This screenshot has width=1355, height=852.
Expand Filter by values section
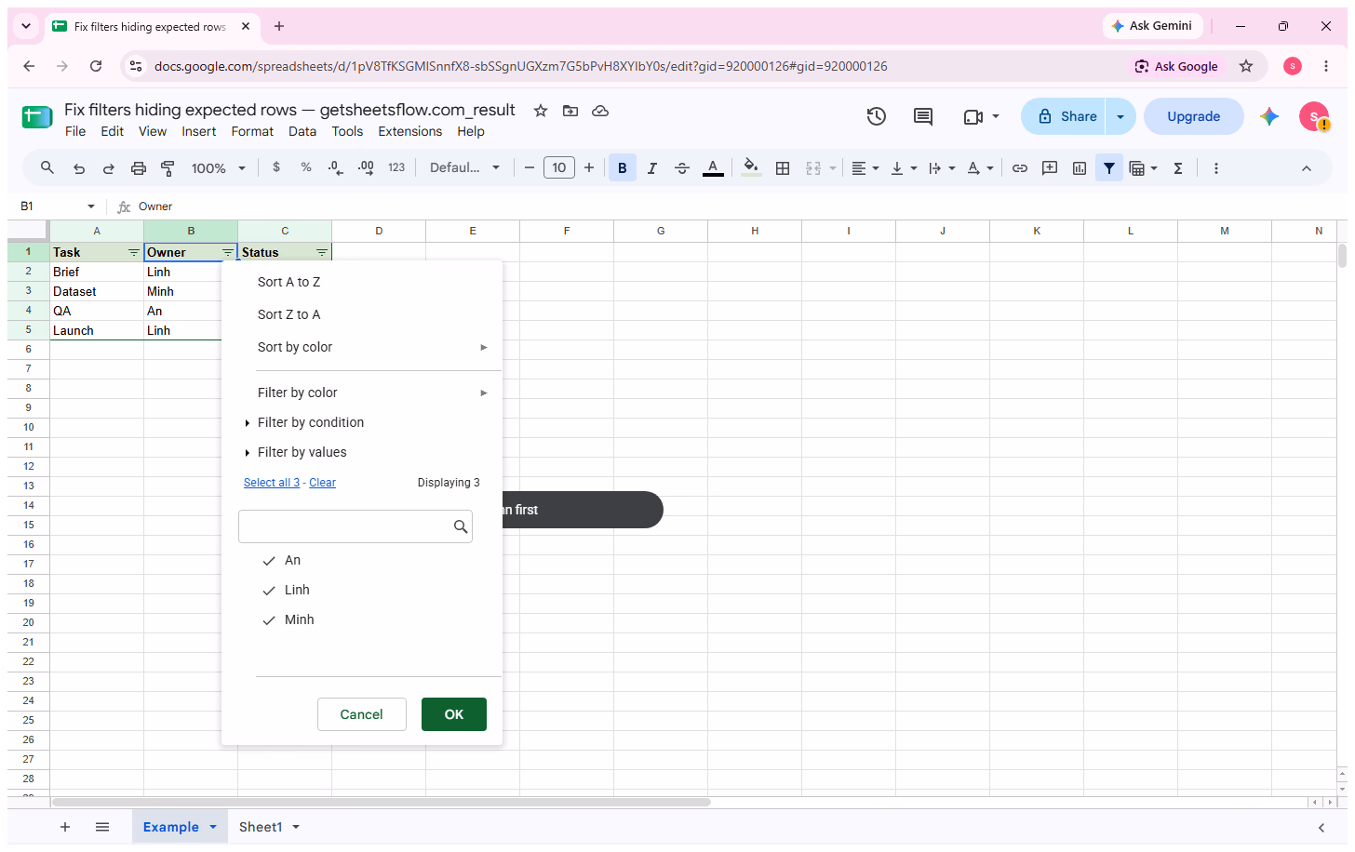295,452
